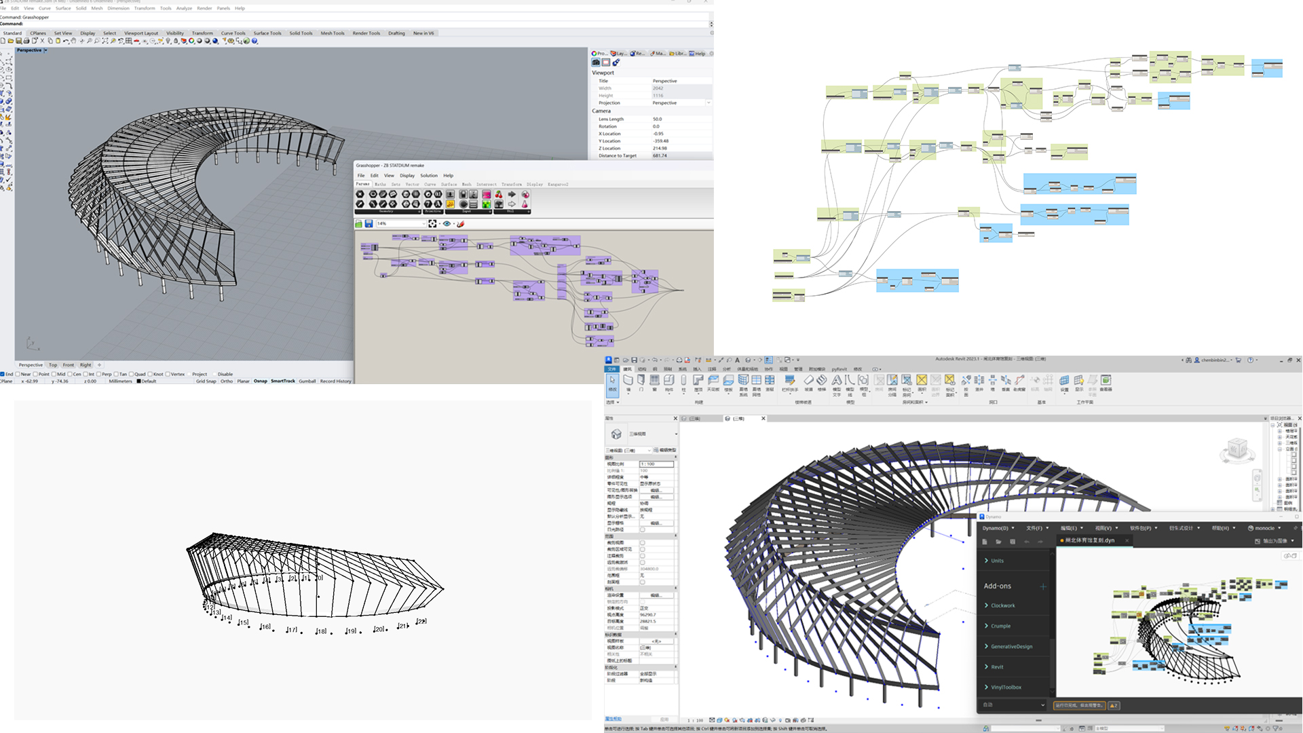Viewport: 1303px width, 733px height.
Task: Expand GenerativeDesign library section
Action: [x=1011, y=646]
